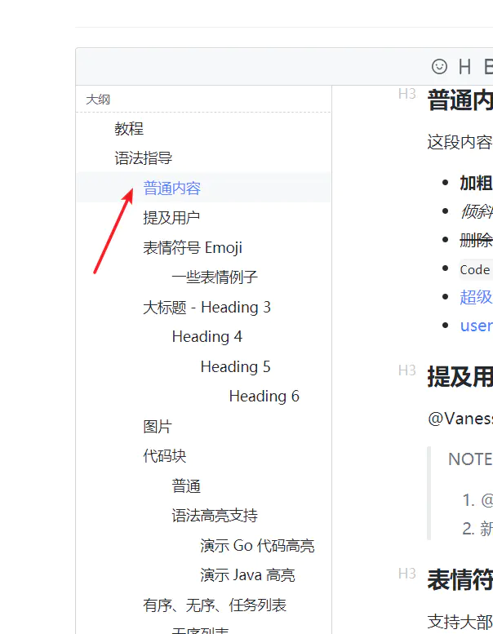
Task: Go to outline entry 提及用户
Action: tap(171, 218)
